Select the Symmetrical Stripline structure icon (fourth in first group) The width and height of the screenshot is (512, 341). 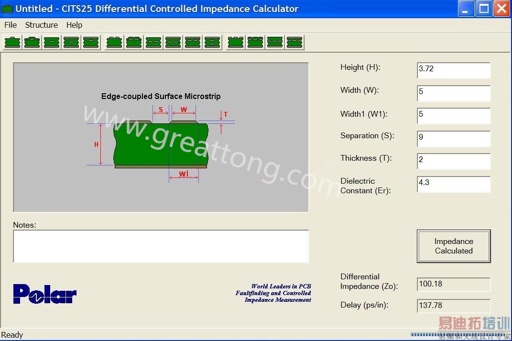click(x=71, y=43)
